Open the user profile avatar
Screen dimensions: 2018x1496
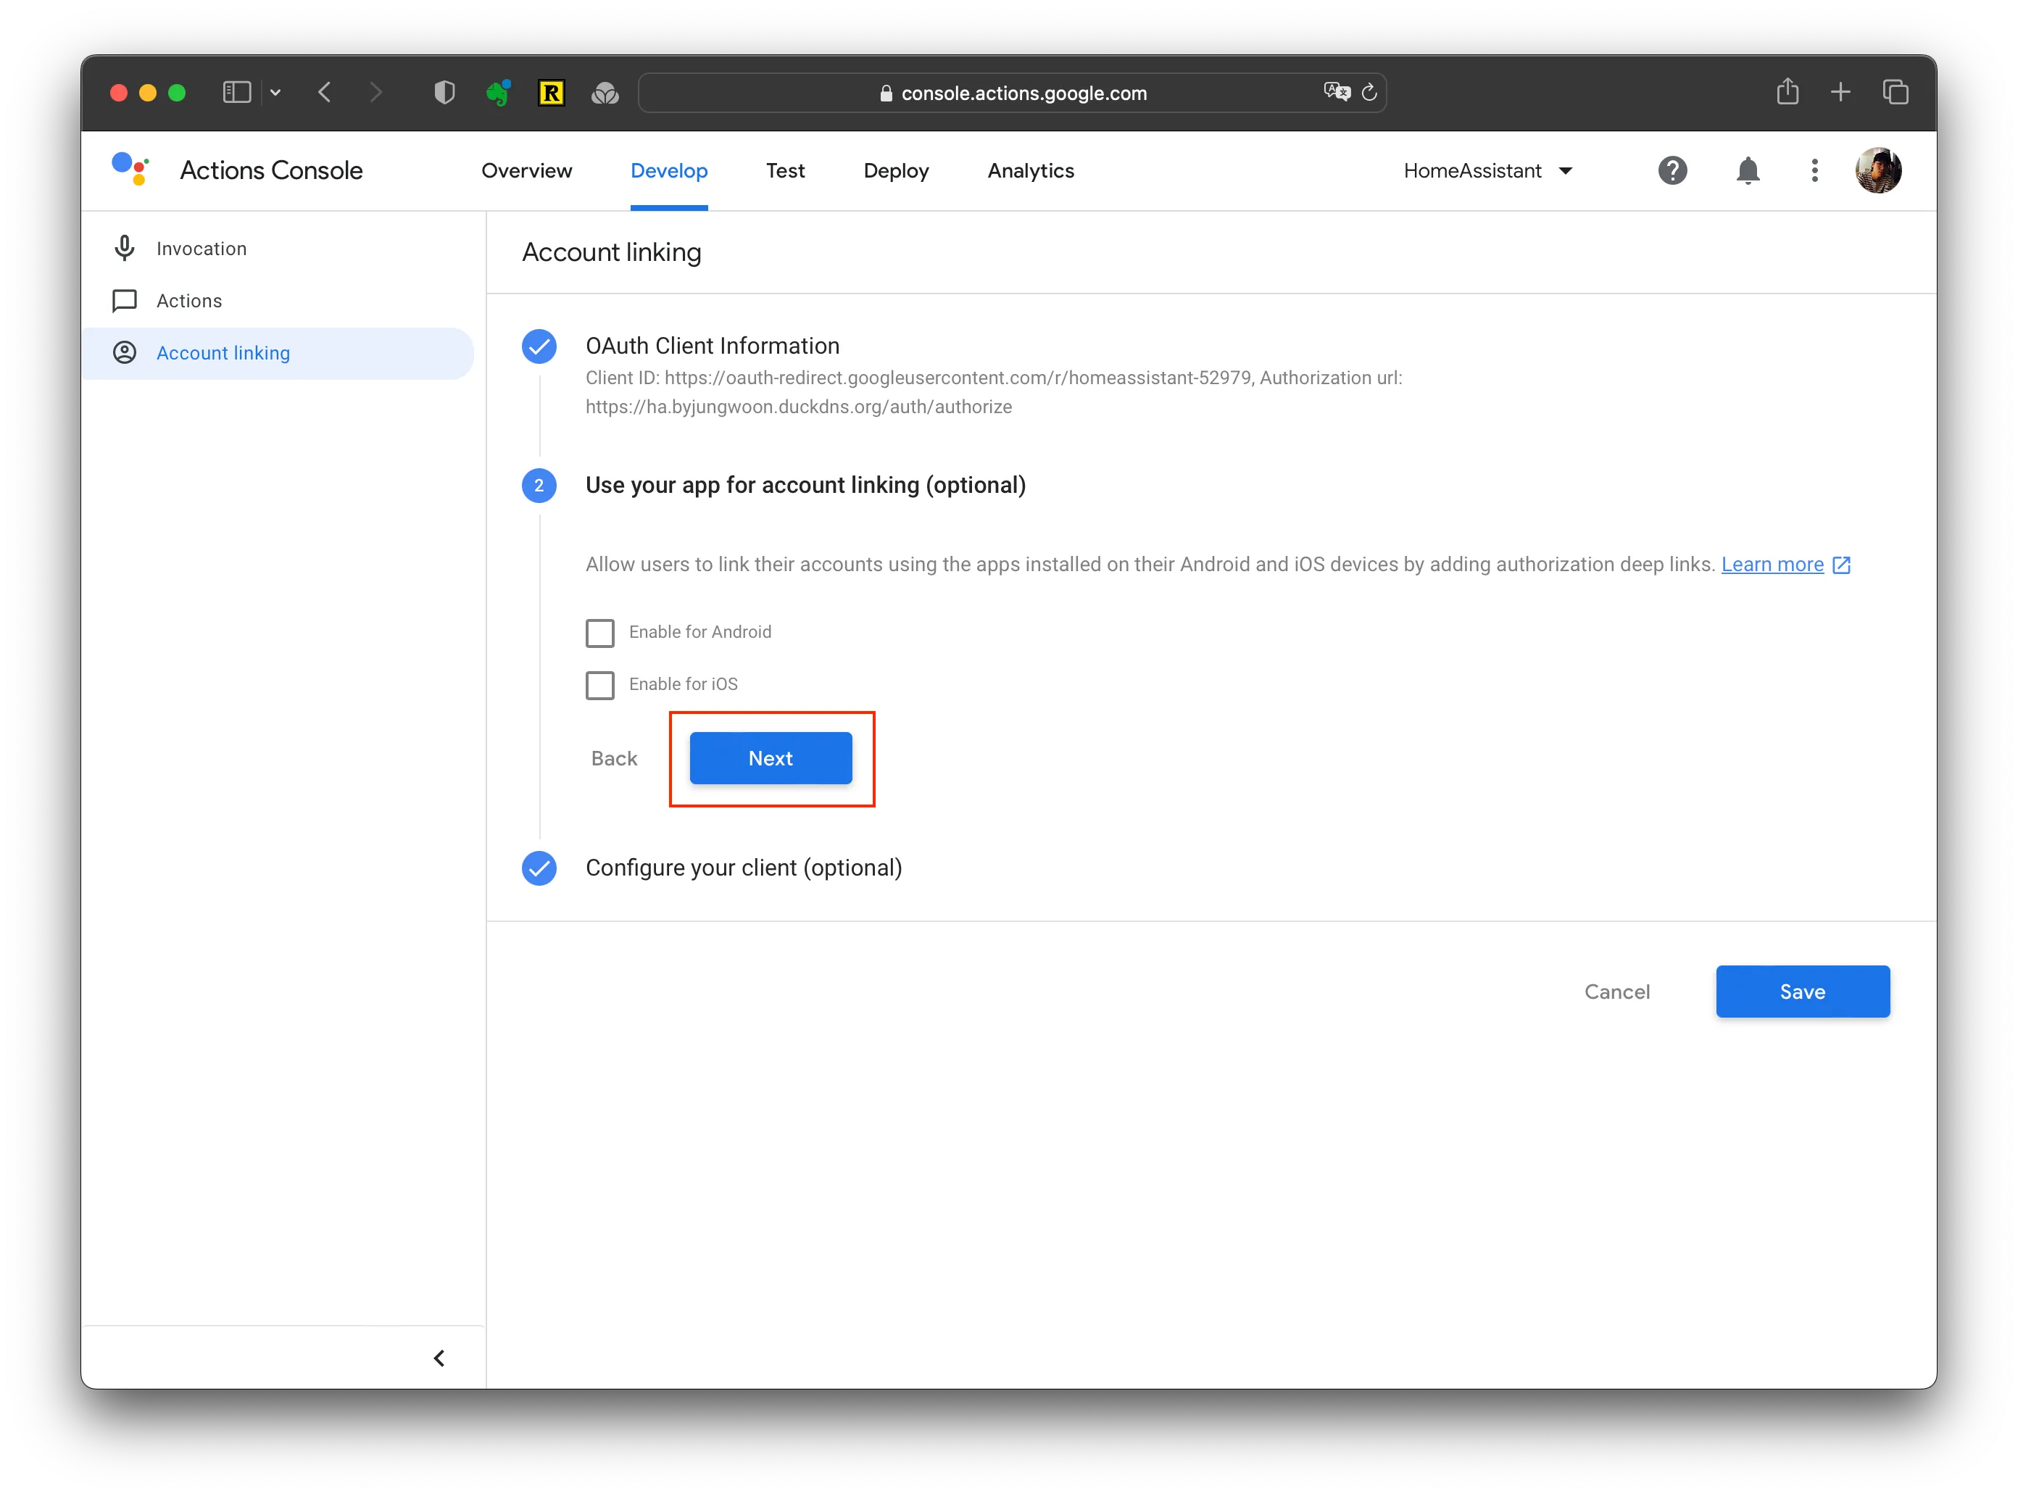click(1877, 170)
